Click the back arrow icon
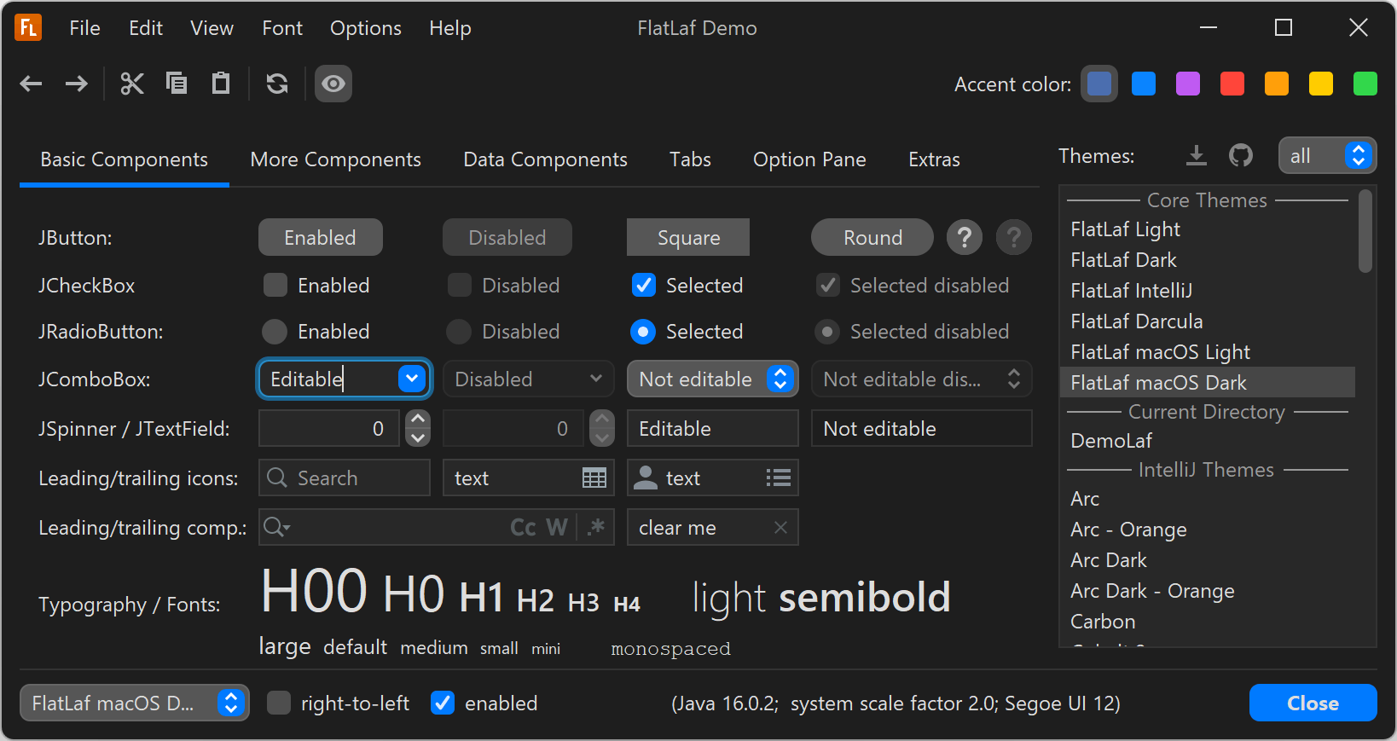This screenshot has width=1397, height=741. pos(32,84)
